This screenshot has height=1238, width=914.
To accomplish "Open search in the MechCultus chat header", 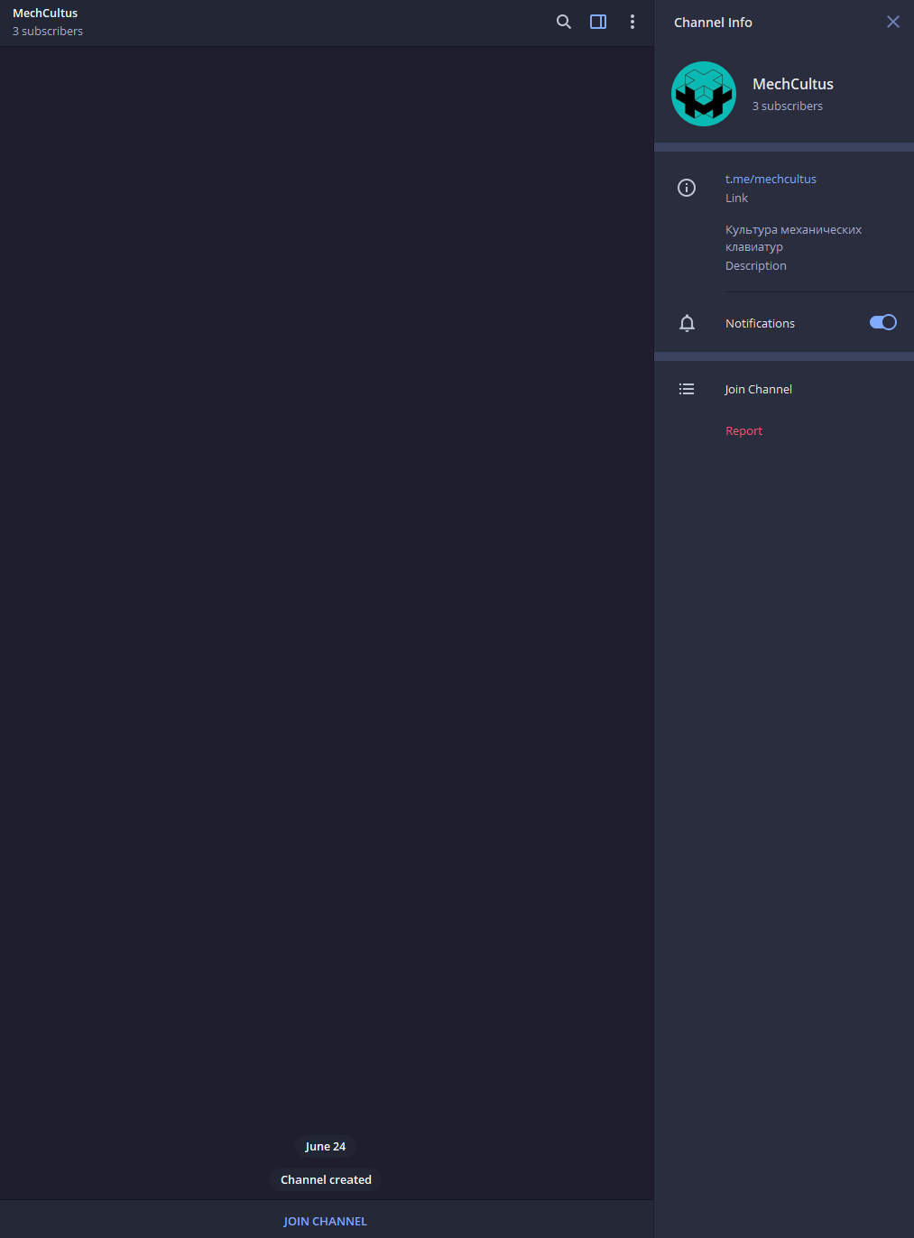I will [x=564, y=22].
